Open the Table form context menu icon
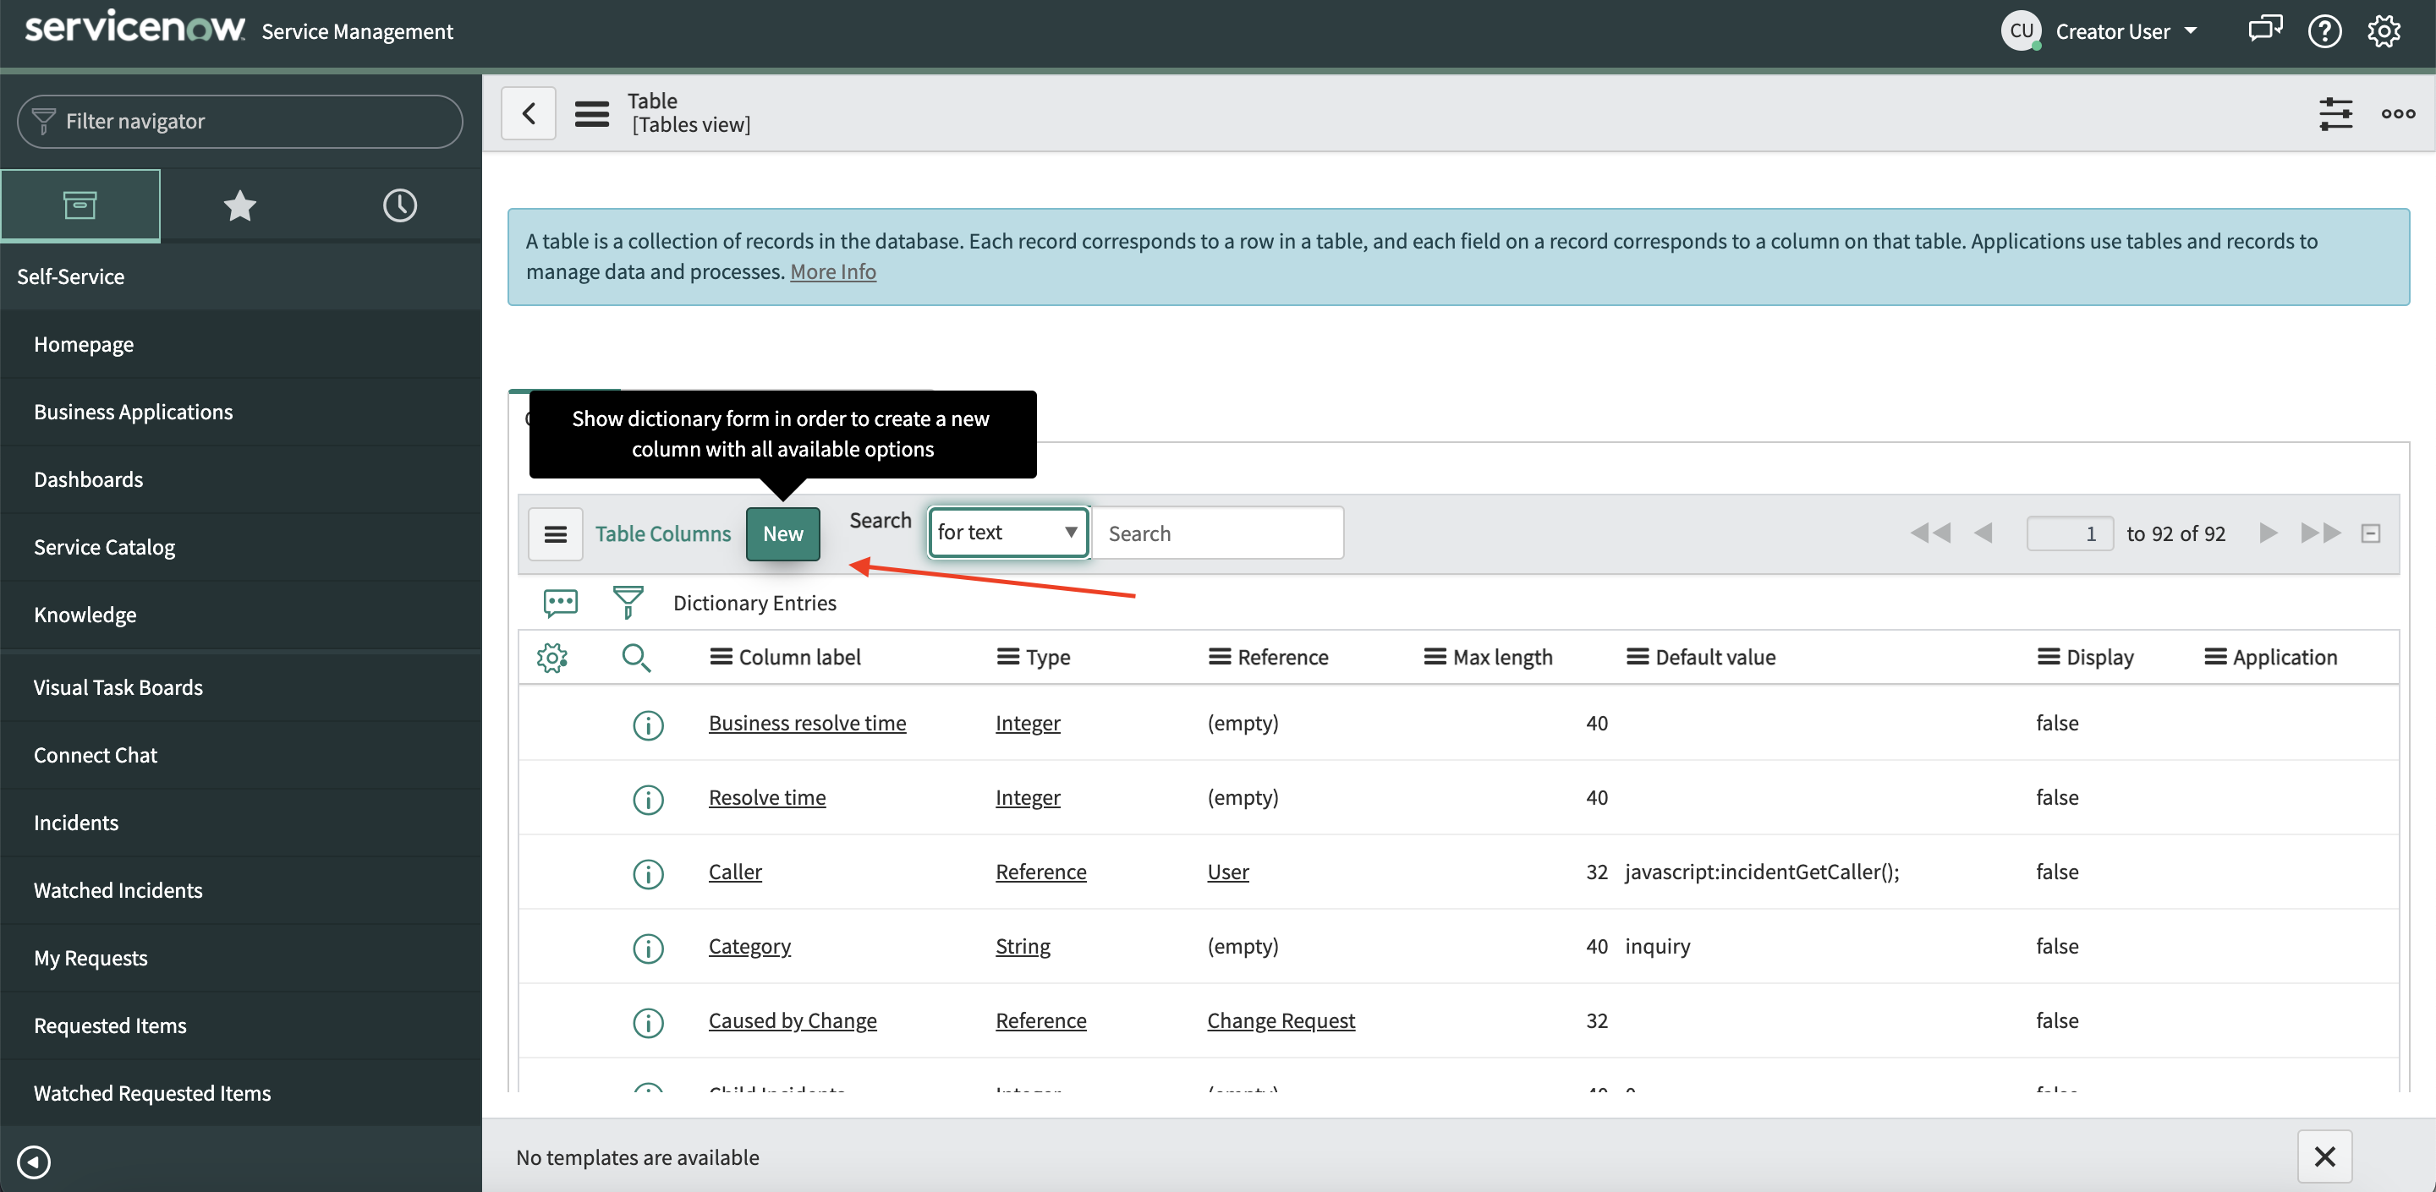 592,113
